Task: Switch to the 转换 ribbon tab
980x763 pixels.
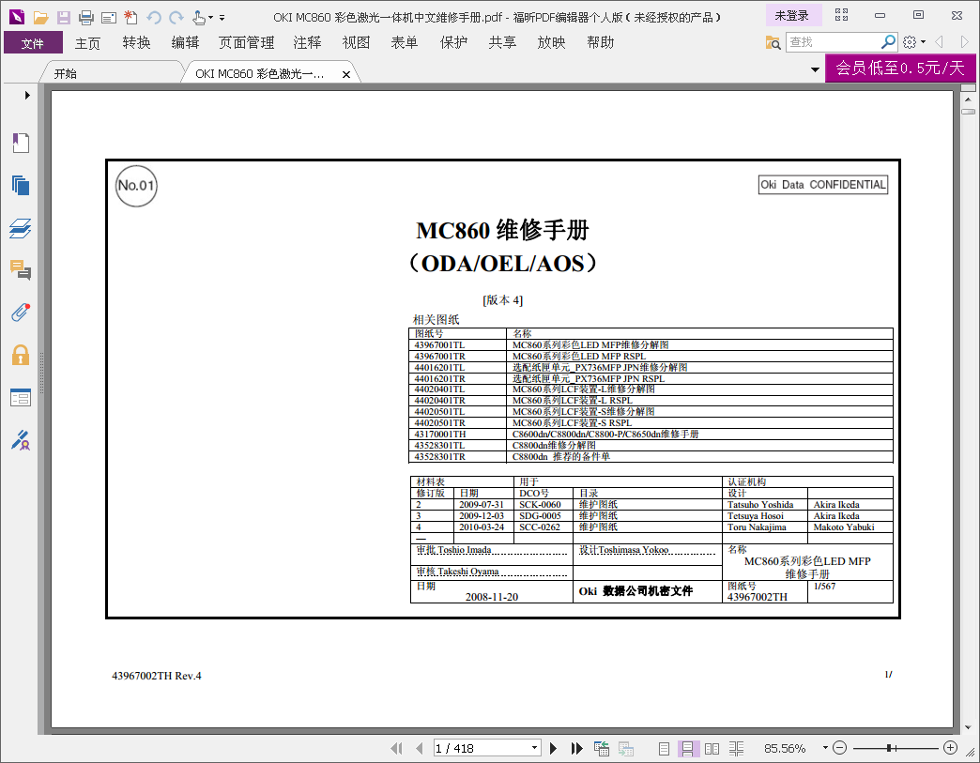Action: tap(136, 43)
